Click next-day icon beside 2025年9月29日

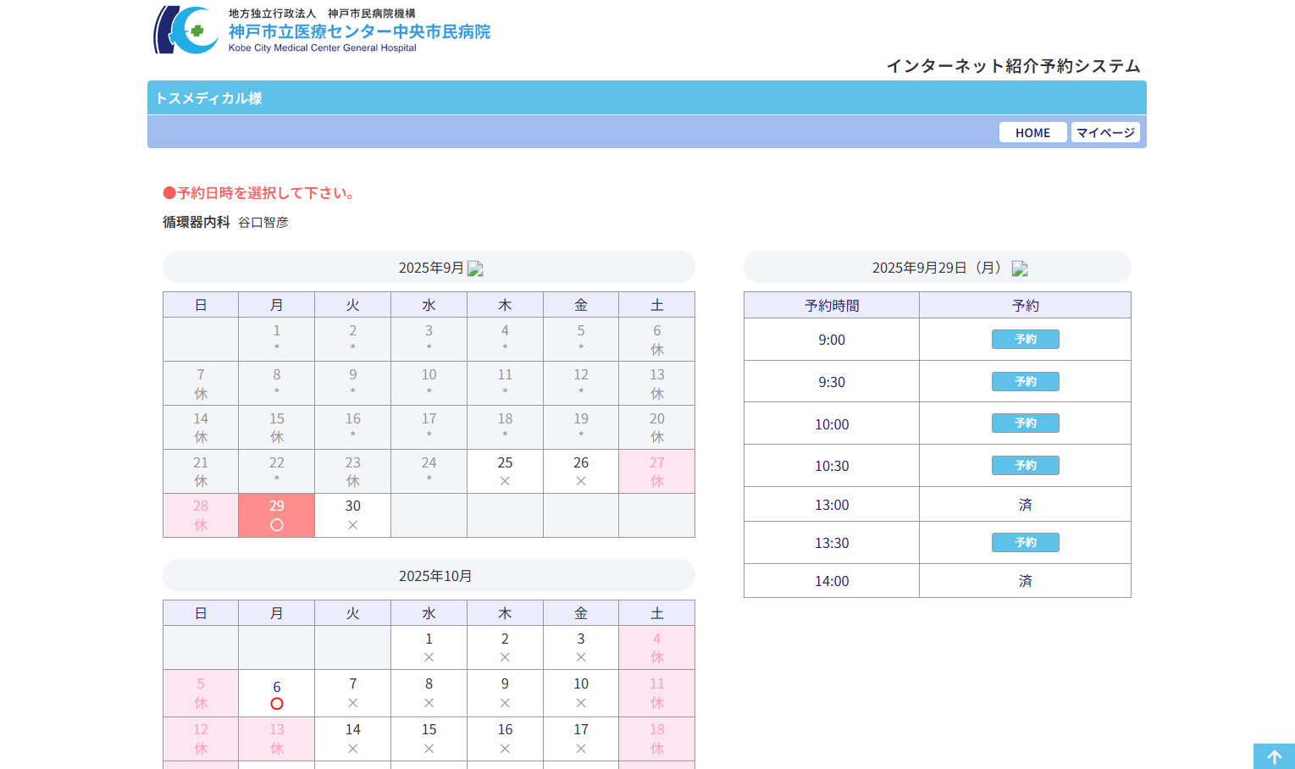click(1020, 268)
